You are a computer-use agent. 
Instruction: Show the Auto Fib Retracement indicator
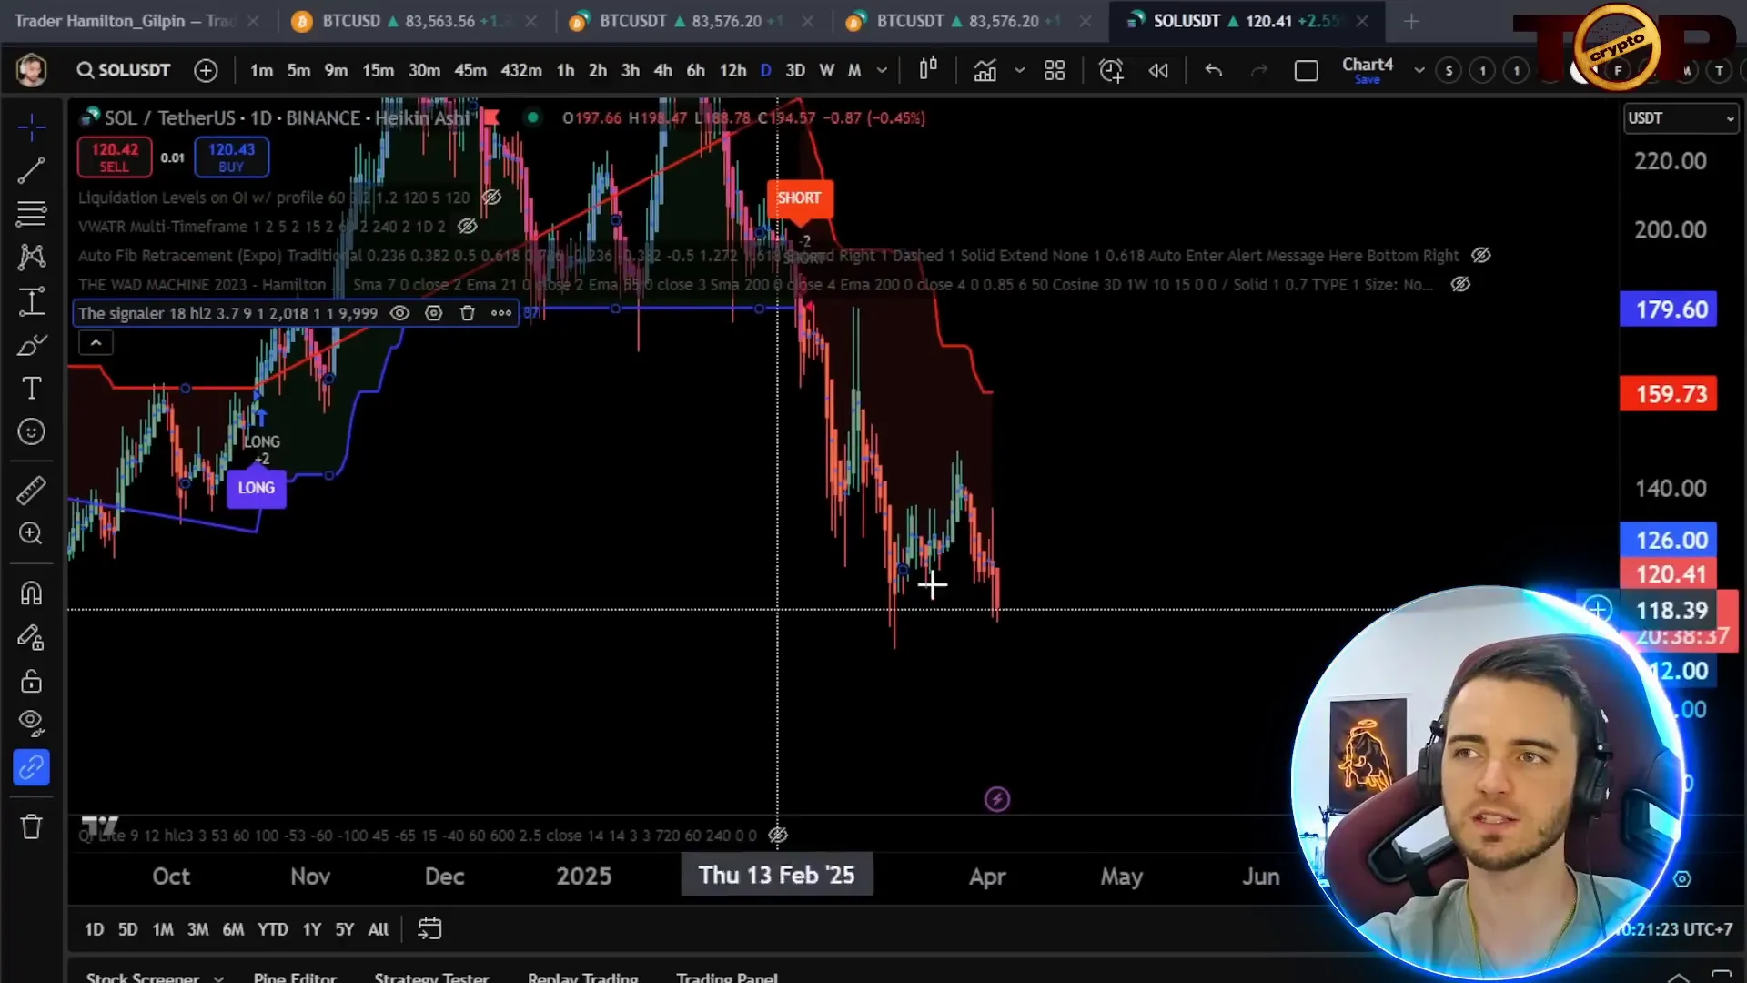tap(1480, 255)
